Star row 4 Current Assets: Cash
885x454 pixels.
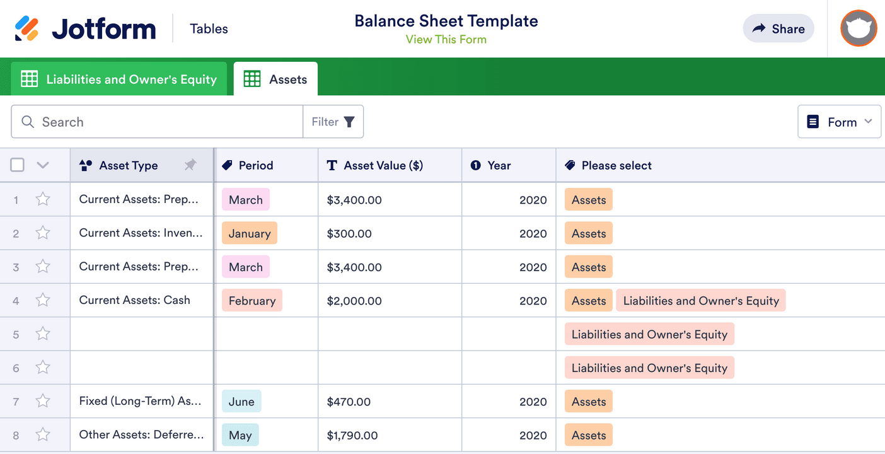43,300
